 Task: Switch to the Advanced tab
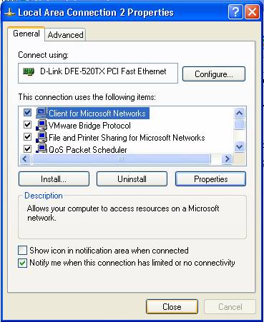[x=65, y=35]
